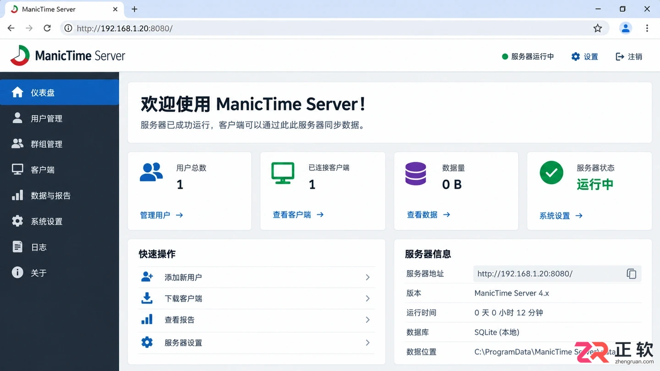The height and width of the screenshot is (371, 660).
Task: Open 关于 in the sidebar
Action: pos(60,273)
